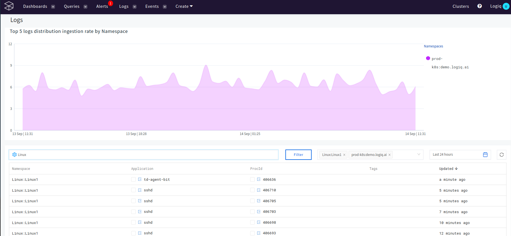Tick the checkbox for td-agent-bit application

(x=133, y=179)
